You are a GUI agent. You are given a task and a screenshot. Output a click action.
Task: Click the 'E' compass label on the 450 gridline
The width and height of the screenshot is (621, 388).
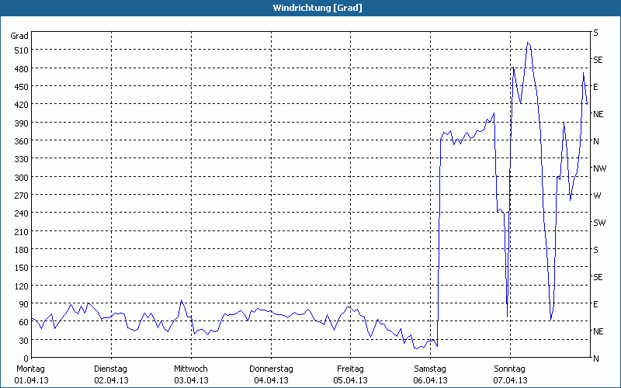click(595, 87)
